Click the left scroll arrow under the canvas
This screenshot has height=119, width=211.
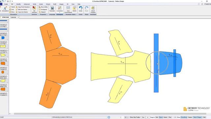10,114
